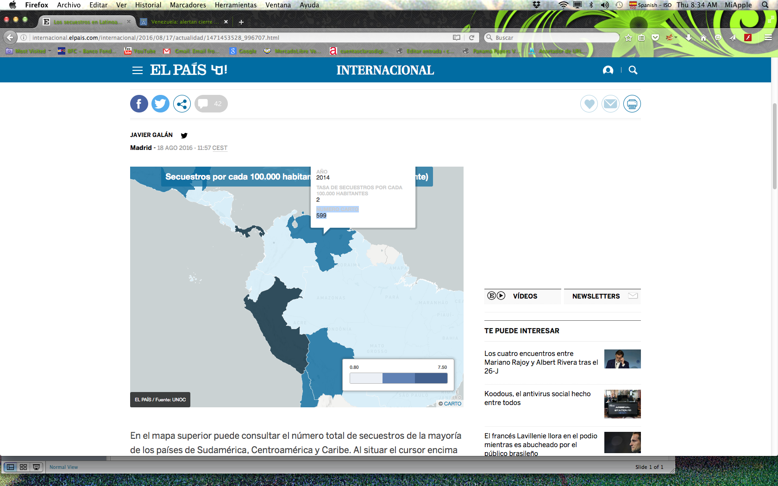Image resolution: width=778 pixels, height=486 pixels.
Task: Open the Marcadores menu
Action: 188,5
